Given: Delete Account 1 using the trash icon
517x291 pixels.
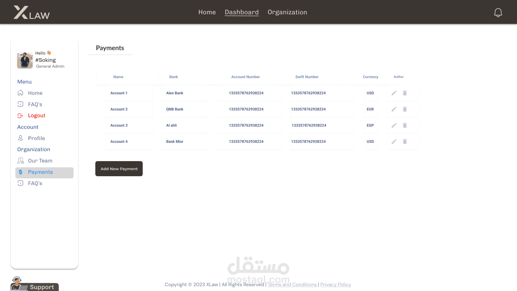Looking at the screenshot, I should pyautogui.click(x=405, y=93).
